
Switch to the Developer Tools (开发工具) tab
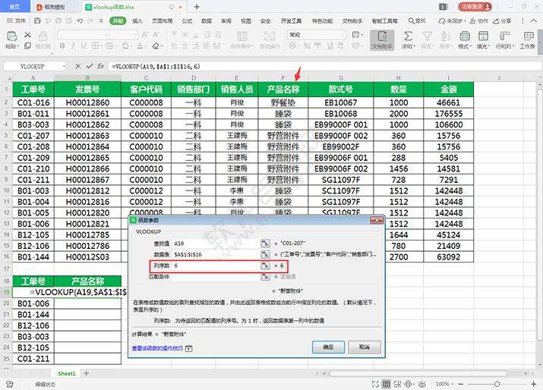tap(291, 20)
